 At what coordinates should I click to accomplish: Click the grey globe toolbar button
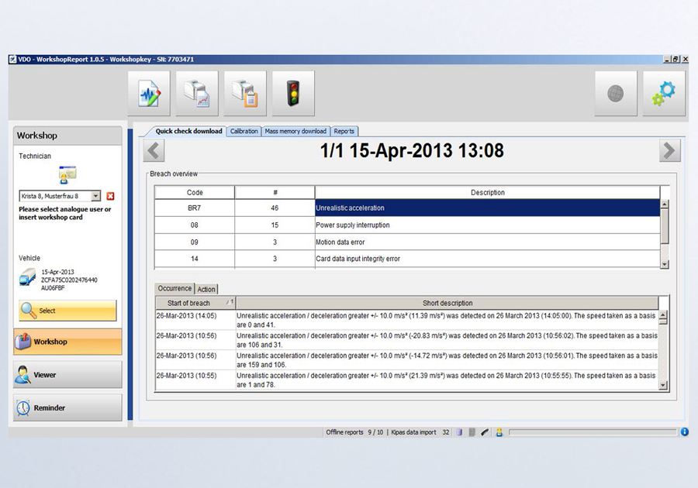coord(616,93)
